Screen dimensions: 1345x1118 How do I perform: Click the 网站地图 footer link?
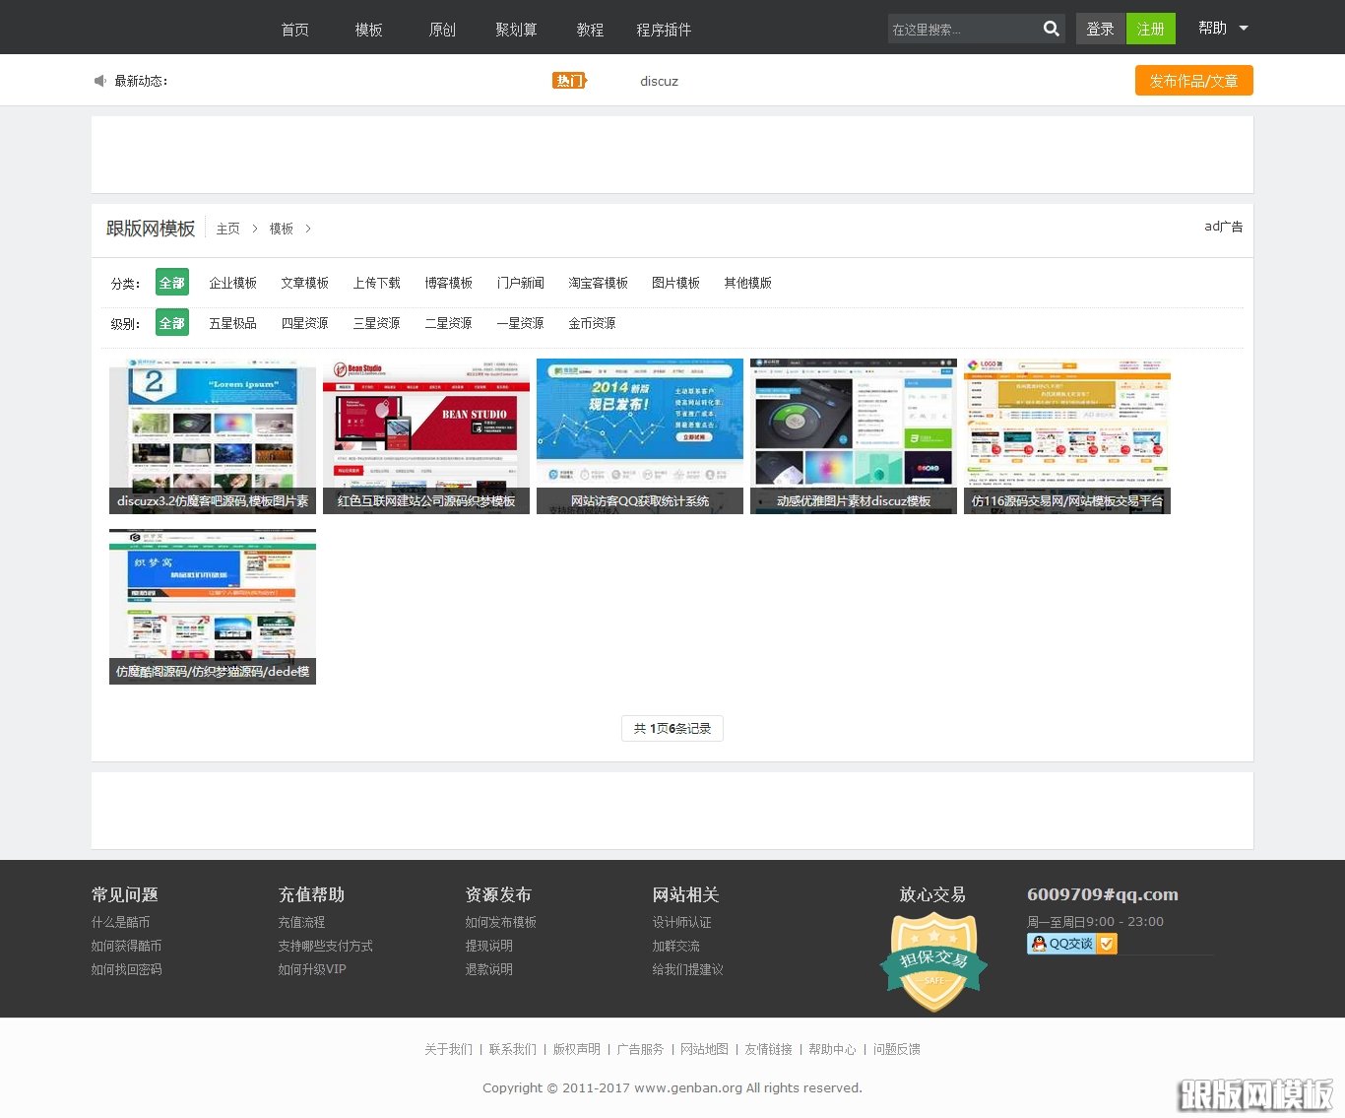coord(704,1049)
